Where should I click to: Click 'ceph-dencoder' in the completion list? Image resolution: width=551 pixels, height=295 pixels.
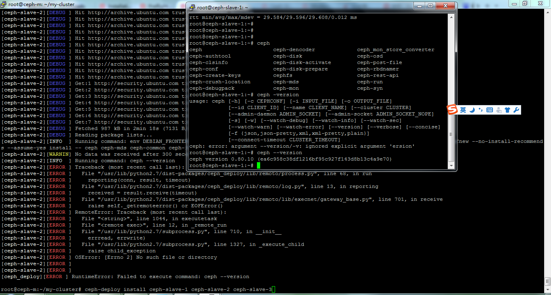294,50
